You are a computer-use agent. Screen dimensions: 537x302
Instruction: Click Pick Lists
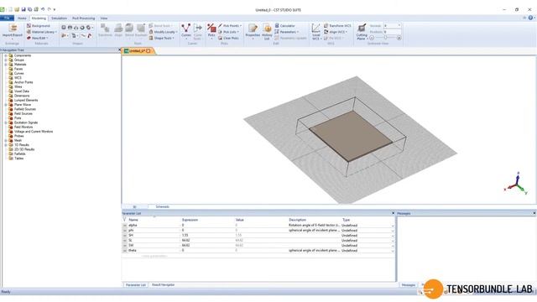228,32
